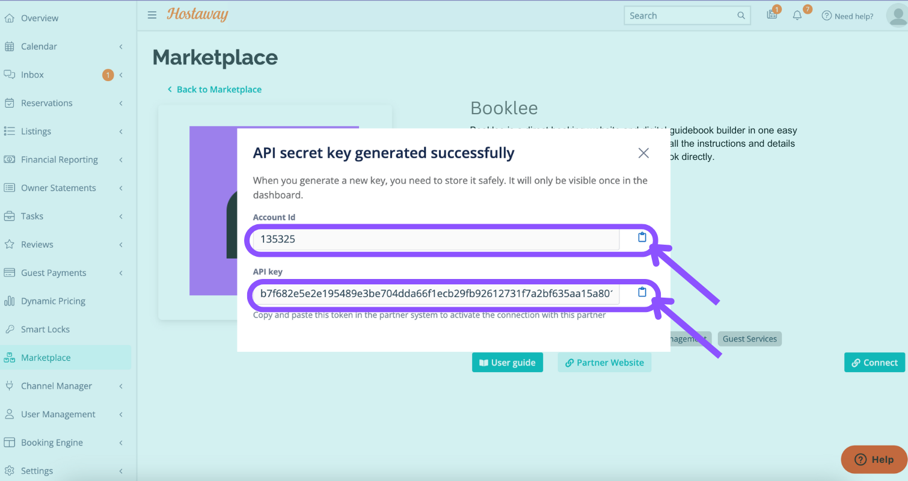Image resolution: width=908 pixels, height=481 pixels.
Task: Expand the Settings submenu chevron
Action: point(121,470)
